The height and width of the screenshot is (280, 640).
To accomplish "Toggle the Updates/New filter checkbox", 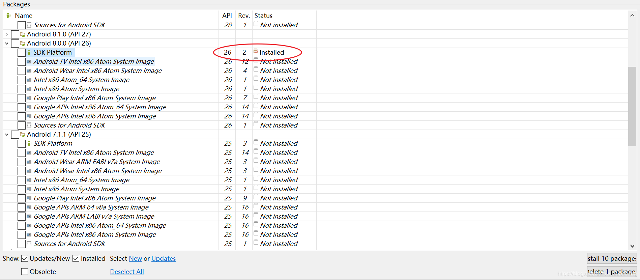I will tap(25, 258).
